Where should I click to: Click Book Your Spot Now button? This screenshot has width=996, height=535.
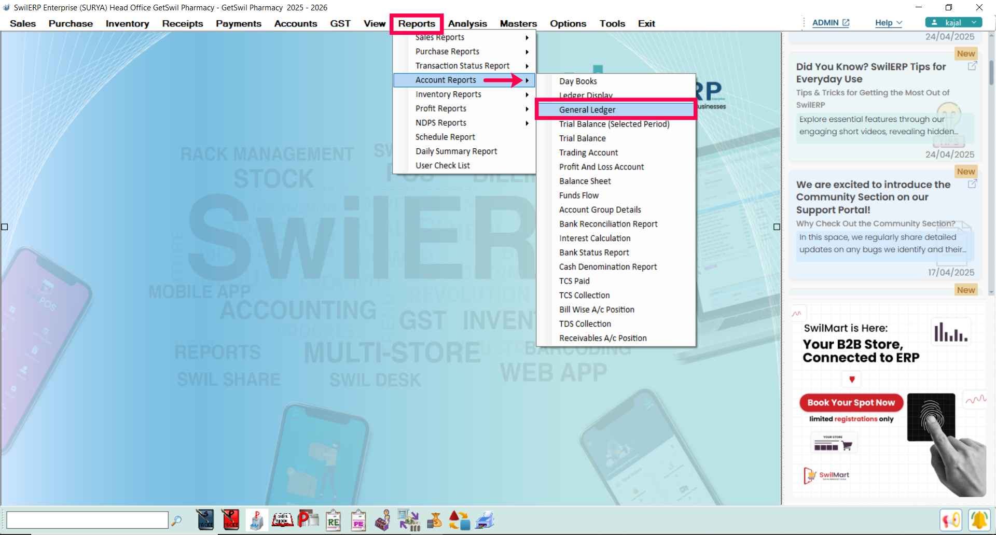pyautogui.click(x=851, y=403)
